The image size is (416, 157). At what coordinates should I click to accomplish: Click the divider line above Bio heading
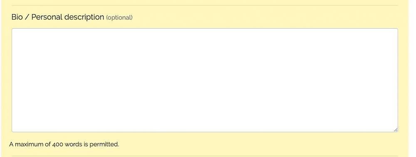pos(205,5)
